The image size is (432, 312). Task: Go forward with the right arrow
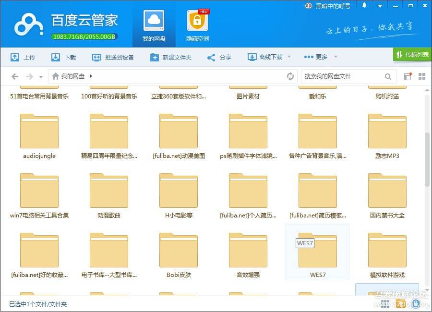(x=29, y=76)
